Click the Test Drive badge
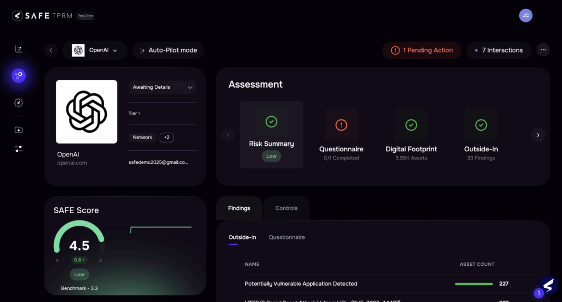This screenshot has height=302, width=562. 86,16
